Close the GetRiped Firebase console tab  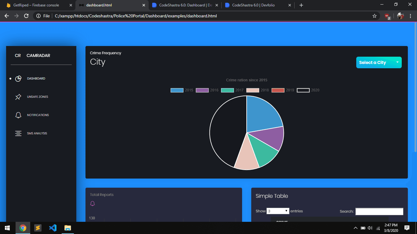71,5
